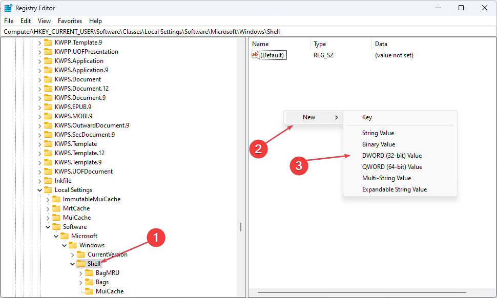The width and height of the screenshot is (497, 298).
Task: Select the KWPS.Template key
Action: (76, 144)
